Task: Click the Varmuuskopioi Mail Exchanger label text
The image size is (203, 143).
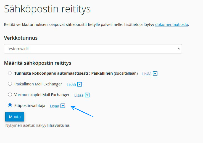Action: pos(42,95)
